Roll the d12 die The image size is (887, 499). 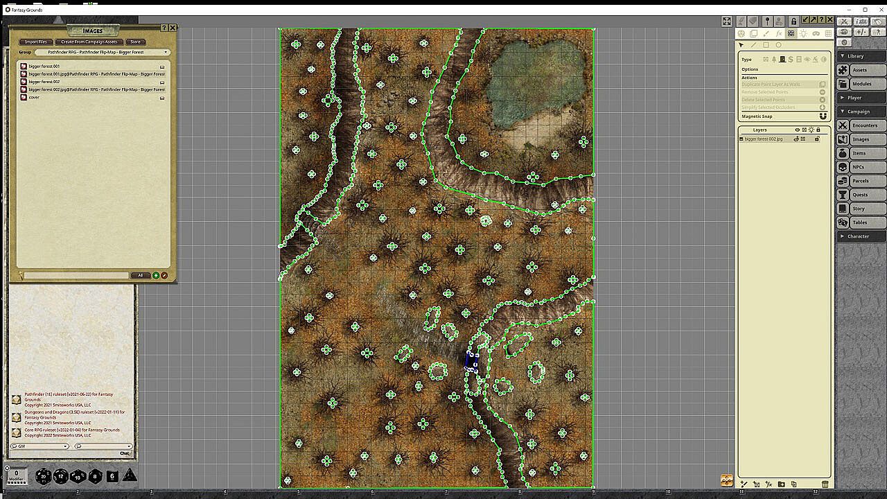pos(61,476)
